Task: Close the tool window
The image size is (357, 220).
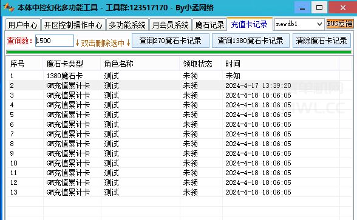Action: tap(343, 7)
